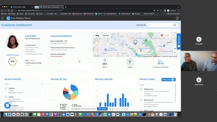Toggle the New York legend entry
The image size is (217, 122).
pos(64,104)
